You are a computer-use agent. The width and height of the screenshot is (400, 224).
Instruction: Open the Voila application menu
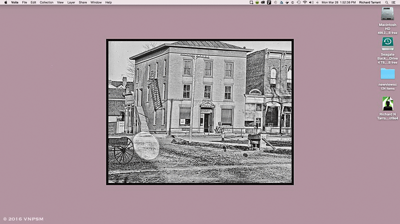(15, 2)
